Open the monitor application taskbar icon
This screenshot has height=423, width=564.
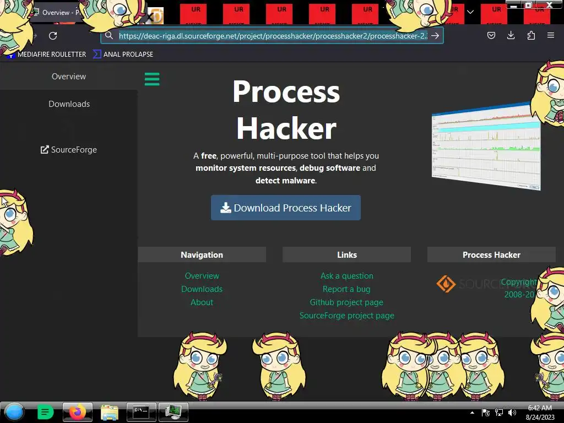click(x=173, y=412)
